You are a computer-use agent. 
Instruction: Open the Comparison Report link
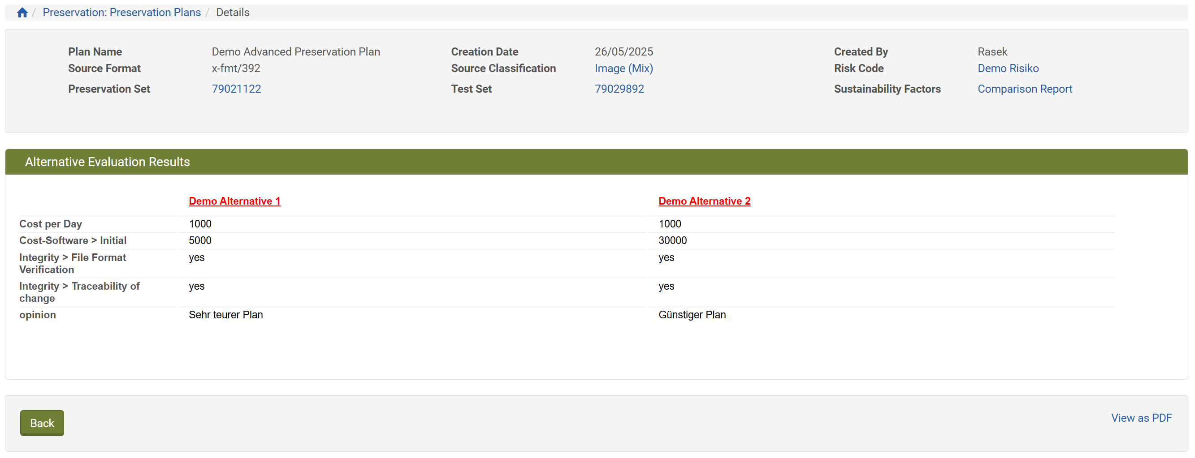point(1024,89)
